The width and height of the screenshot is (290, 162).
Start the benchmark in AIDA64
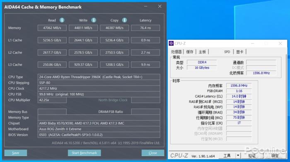point(85,153)
